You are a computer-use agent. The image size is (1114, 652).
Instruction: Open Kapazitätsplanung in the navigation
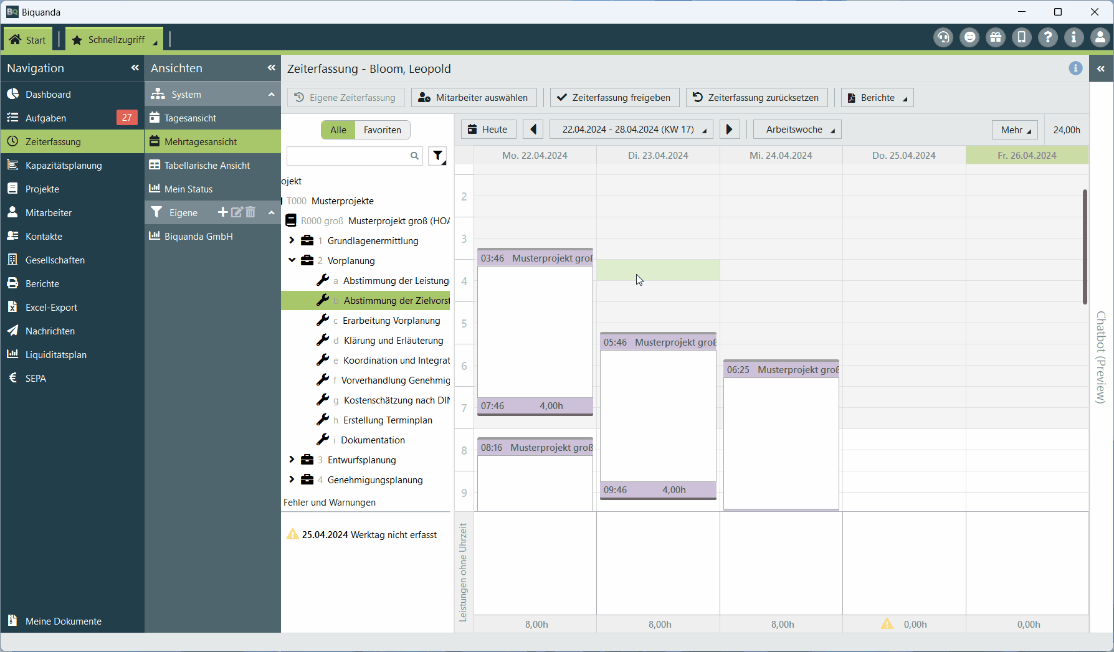click(64, 166)
